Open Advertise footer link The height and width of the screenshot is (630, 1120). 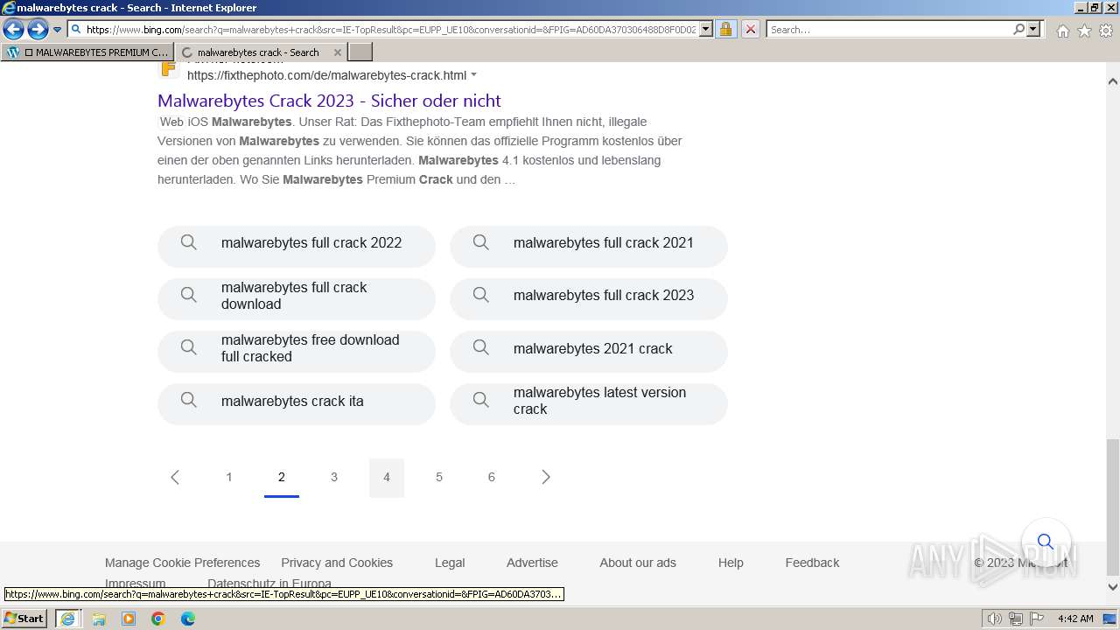532,563
